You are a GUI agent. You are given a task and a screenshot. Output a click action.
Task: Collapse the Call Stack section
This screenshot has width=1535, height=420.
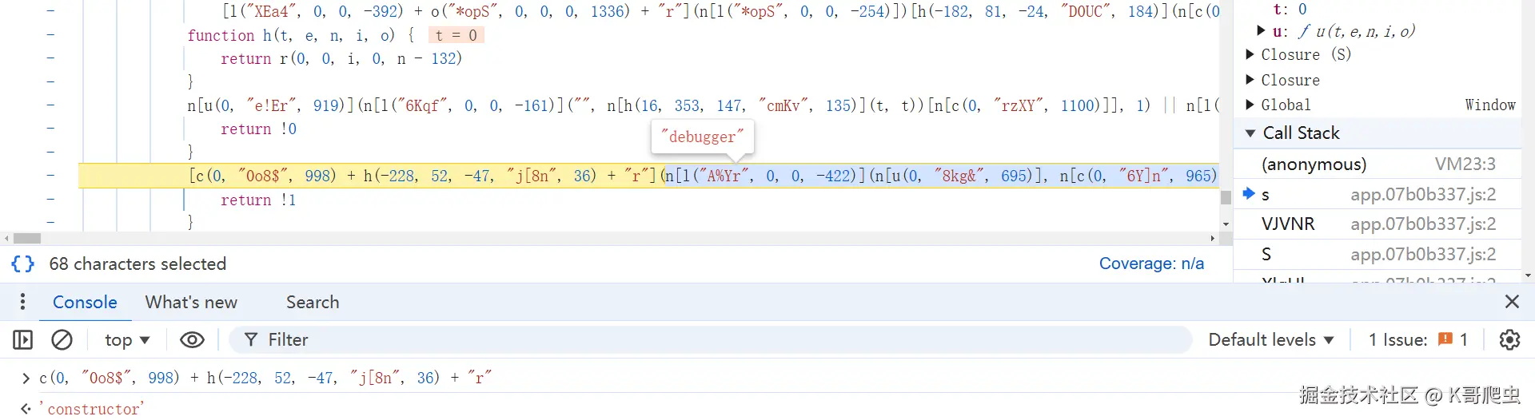pyautogui.click(x=1250, y=133)
